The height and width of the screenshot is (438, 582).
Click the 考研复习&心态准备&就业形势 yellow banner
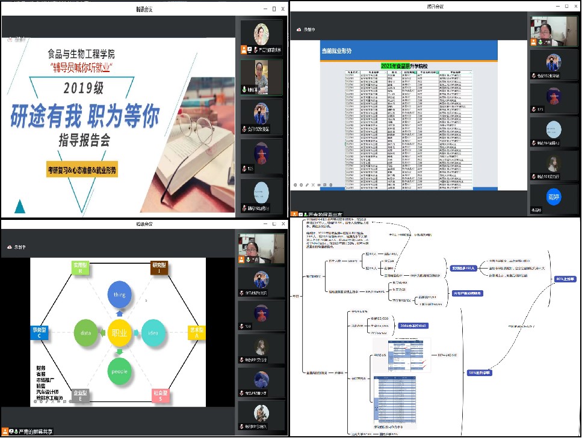84,171
